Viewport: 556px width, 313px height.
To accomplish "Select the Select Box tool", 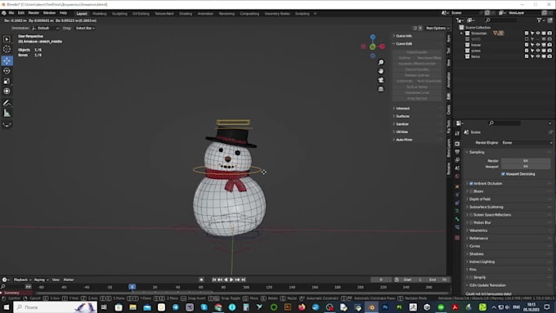I will (x=7, y=39).
